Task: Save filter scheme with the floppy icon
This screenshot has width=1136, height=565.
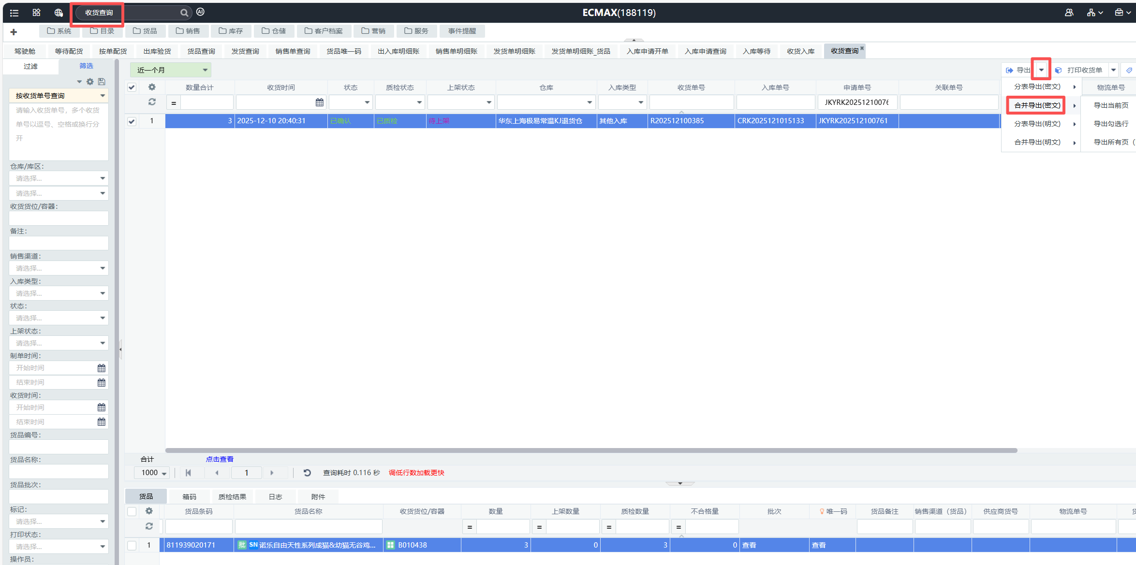Action: point(102,82)
